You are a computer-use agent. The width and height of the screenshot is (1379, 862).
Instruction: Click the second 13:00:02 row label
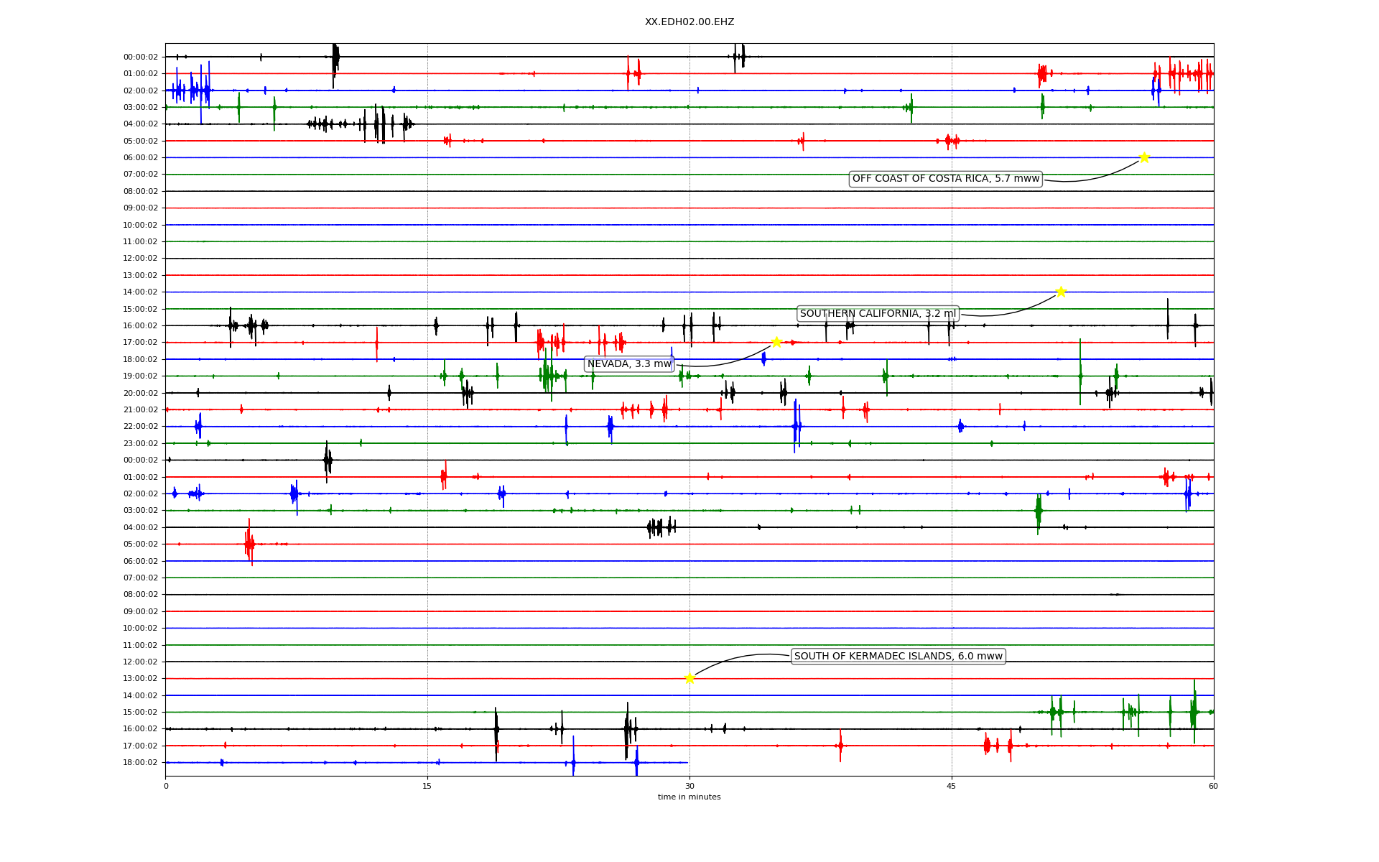(x=140, y=678)
